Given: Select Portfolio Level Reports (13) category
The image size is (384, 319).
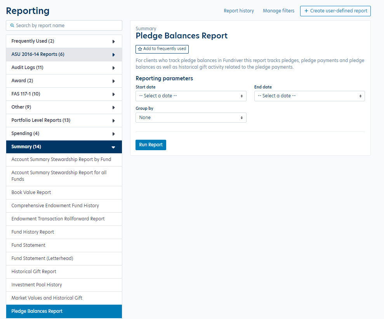Looking at the screenshot, I should 64,121.
